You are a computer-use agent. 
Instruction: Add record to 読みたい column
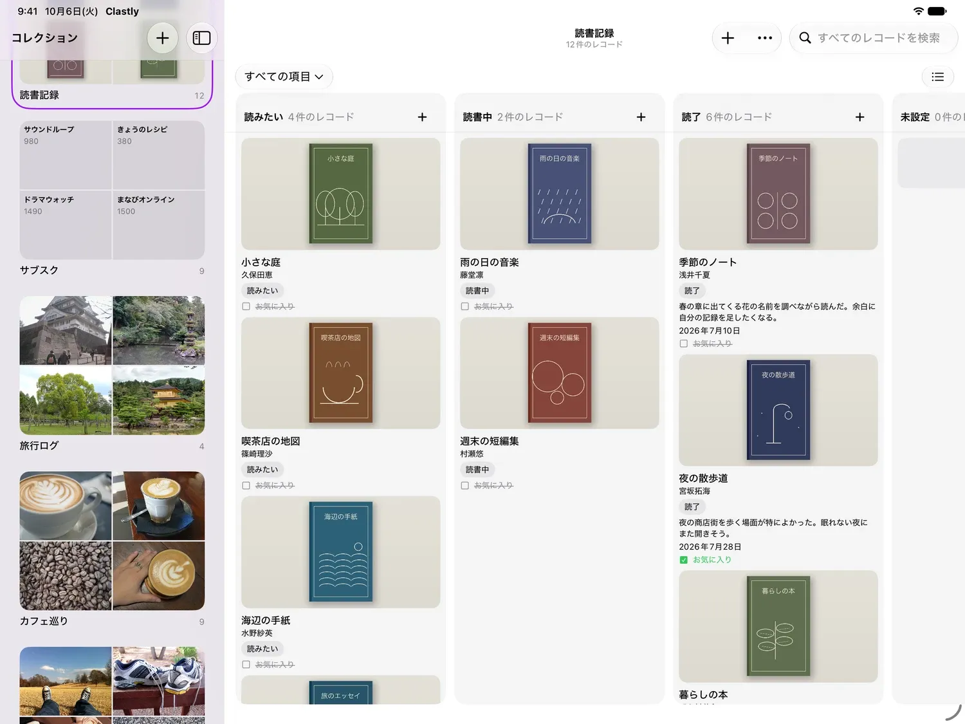click(x=422, y=117)
